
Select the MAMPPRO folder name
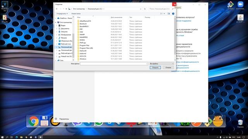pyautogui.click(x=84, y=37)
